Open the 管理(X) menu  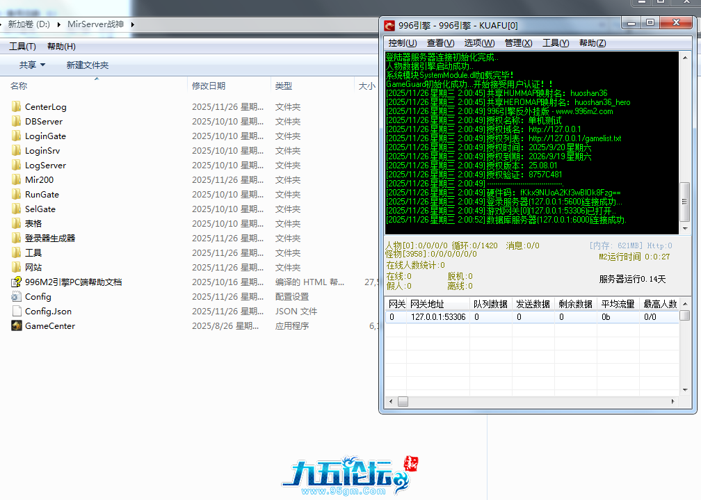click(x=518, y=43)
